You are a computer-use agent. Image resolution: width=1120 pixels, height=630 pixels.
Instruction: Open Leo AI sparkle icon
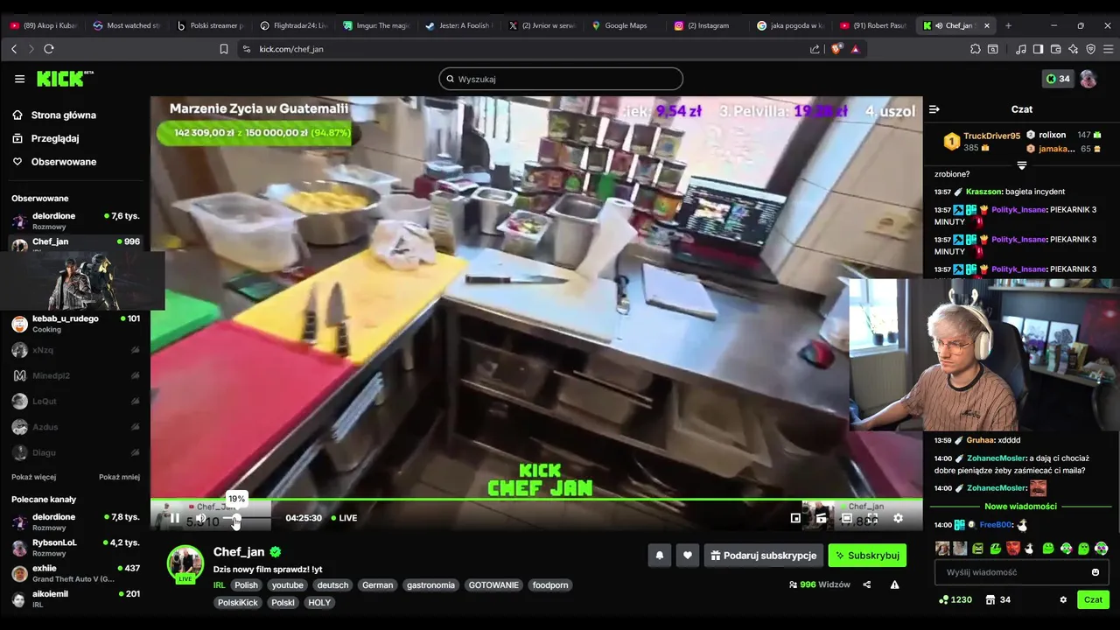click(x=1073, y=49)
